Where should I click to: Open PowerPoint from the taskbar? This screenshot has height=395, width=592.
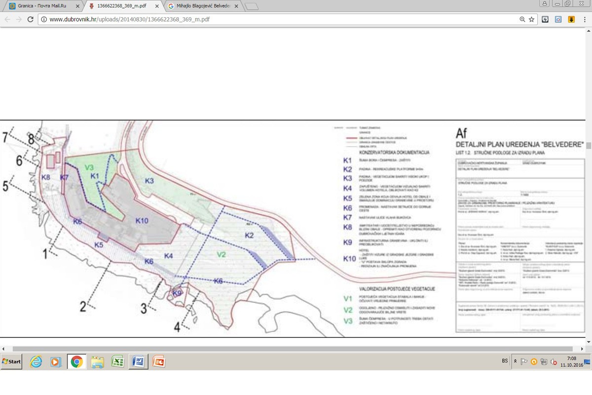coord(158,361)
